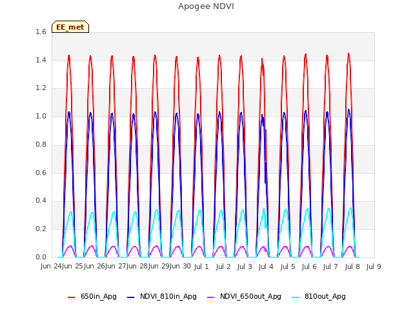The image size is (413, 309).
Task: Click the cyan 810out_Apg legend swatch
Action: point(296,297)
